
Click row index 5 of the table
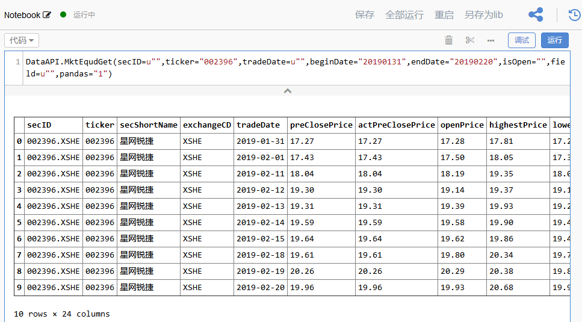(x=19, y=223)
